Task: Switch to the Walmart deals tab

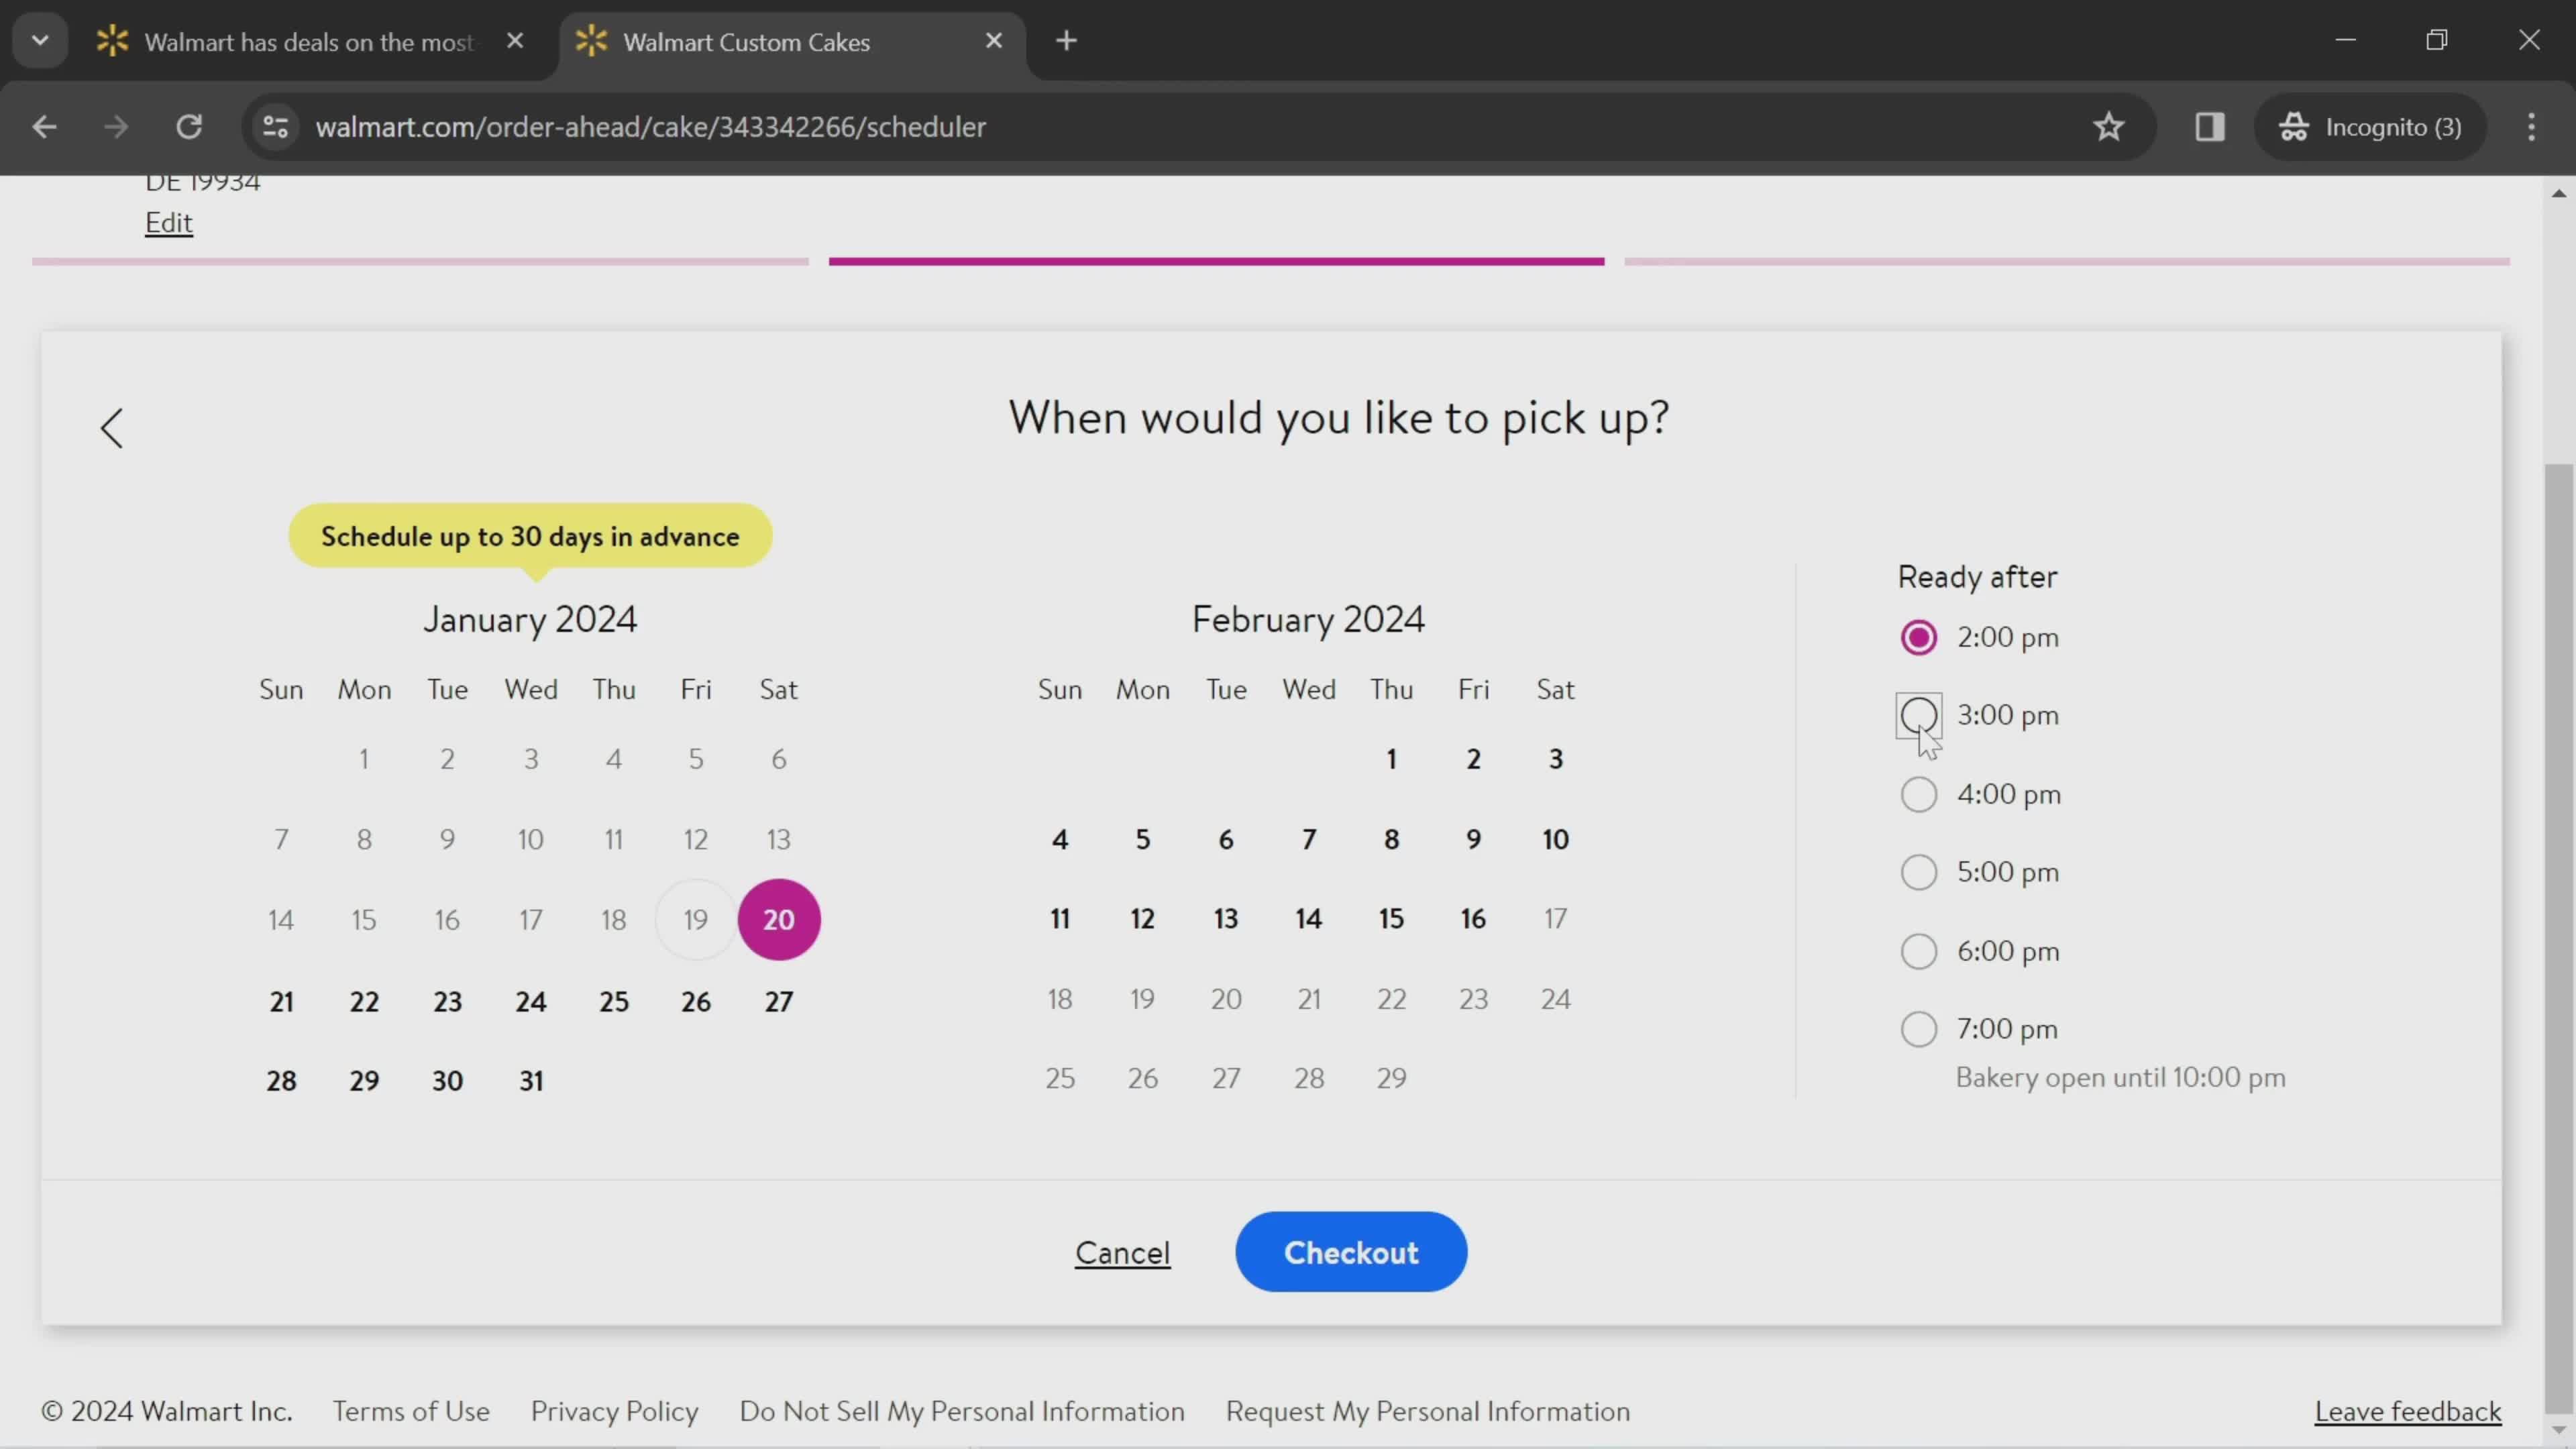Action: tap(310, 42)
